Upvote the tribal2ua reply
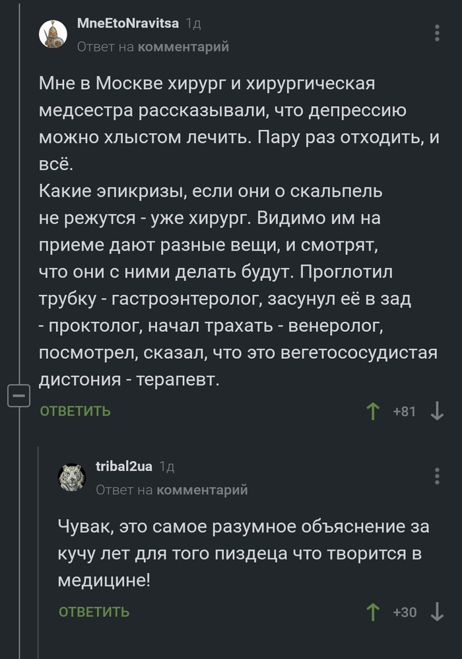The image size is (462, 659). (x=373, y=612)
